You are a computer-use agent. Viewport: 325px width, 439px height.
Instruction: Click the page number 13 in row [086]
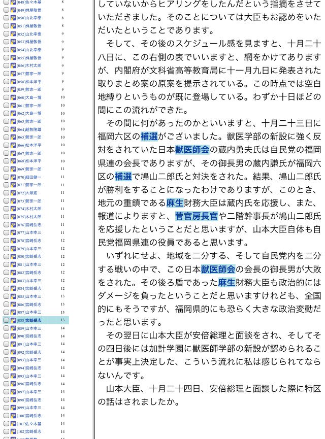tap(62, 305)
